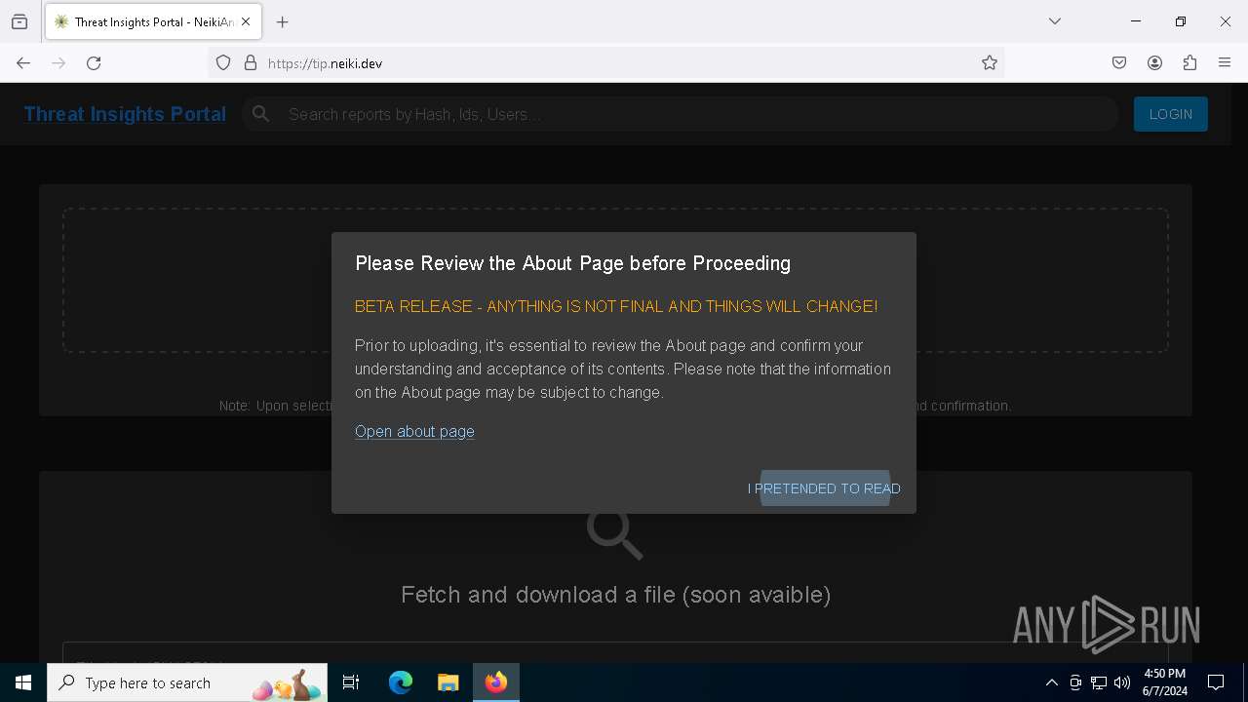Click the Threat Insights Portal logo link
1248x702 pixels.
click(125, 114)
